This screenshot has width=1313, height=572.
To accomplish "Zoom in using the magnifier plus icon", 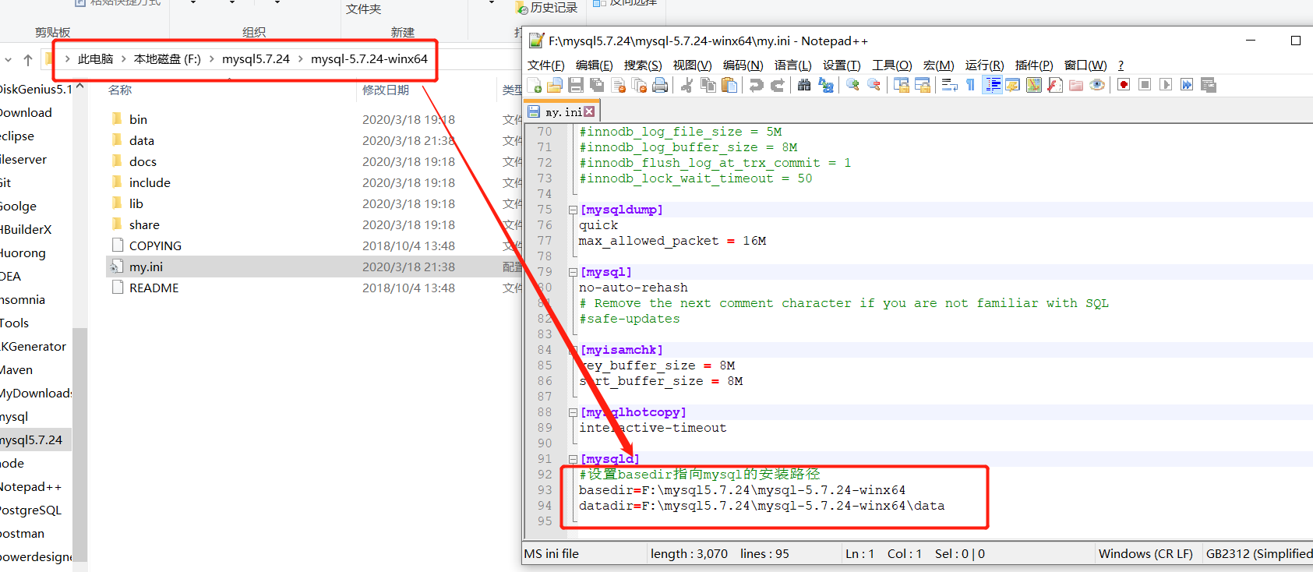I will (852, 85).
